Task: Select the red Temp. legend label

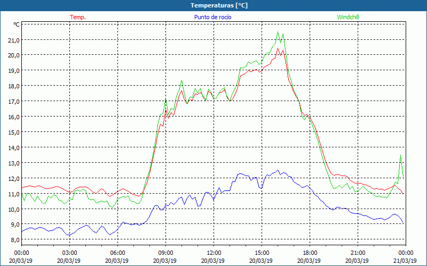Action: 78,17
